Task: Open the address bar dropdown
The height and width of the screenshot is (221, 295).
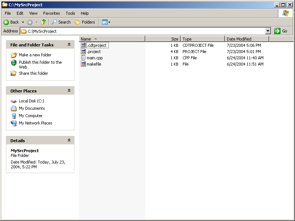Action: tap(268, 31)
